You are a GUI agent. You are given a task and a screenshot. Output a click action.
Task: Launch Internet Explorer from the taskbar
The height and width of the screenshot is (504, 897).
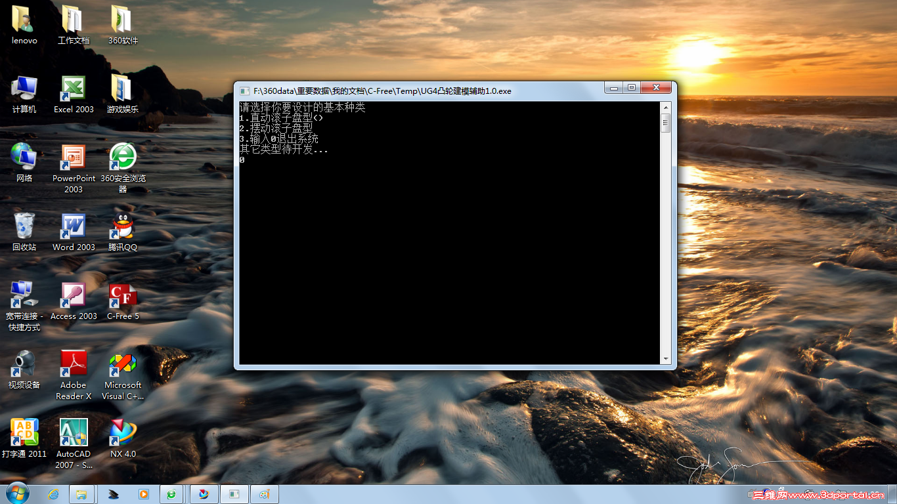tap(54, 493)
